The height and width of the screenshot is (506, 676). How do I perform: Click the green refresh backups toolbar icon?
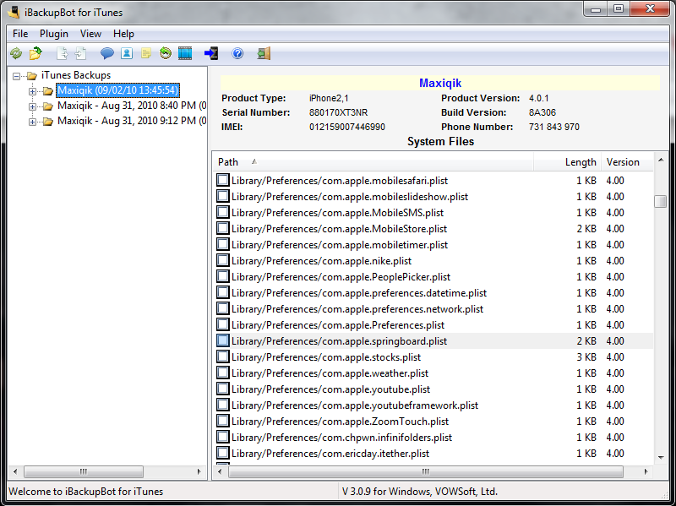pos(16,53)
